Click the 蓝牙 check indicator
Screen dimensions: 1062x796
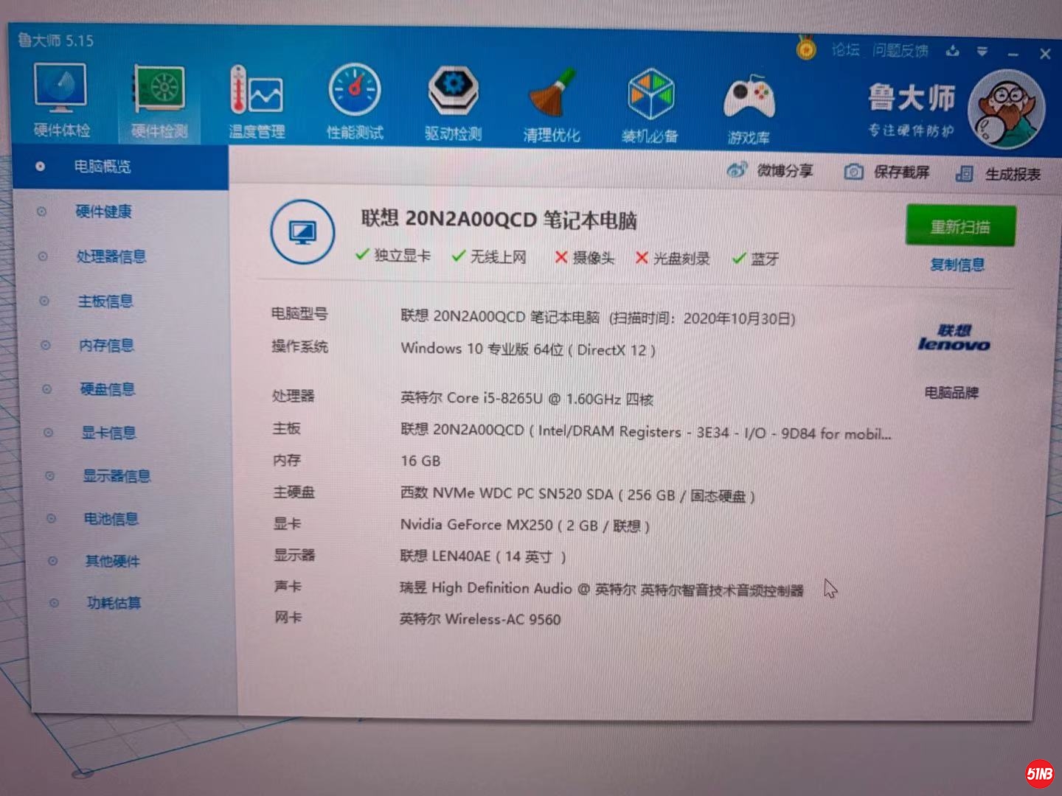(755, 259)
